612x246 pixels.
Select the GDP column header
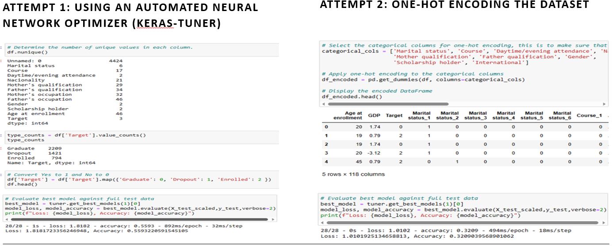point(375,116)
